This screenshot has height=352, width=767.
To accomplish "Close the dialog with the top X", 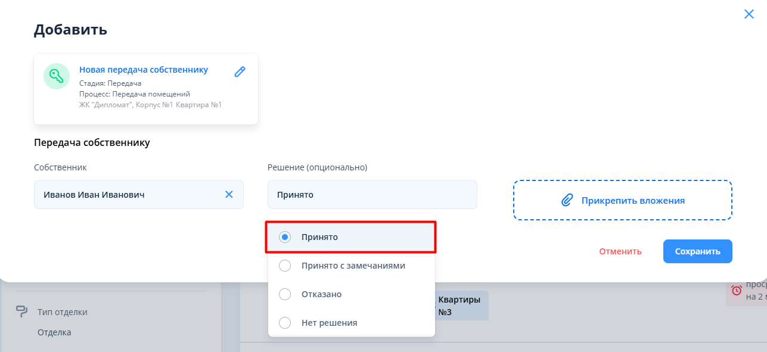I will [x=749, y=14].
